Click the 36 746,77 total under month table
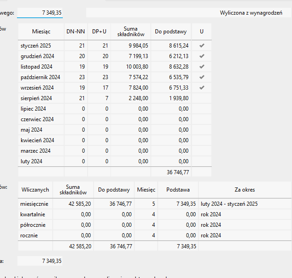 point(178,172)
